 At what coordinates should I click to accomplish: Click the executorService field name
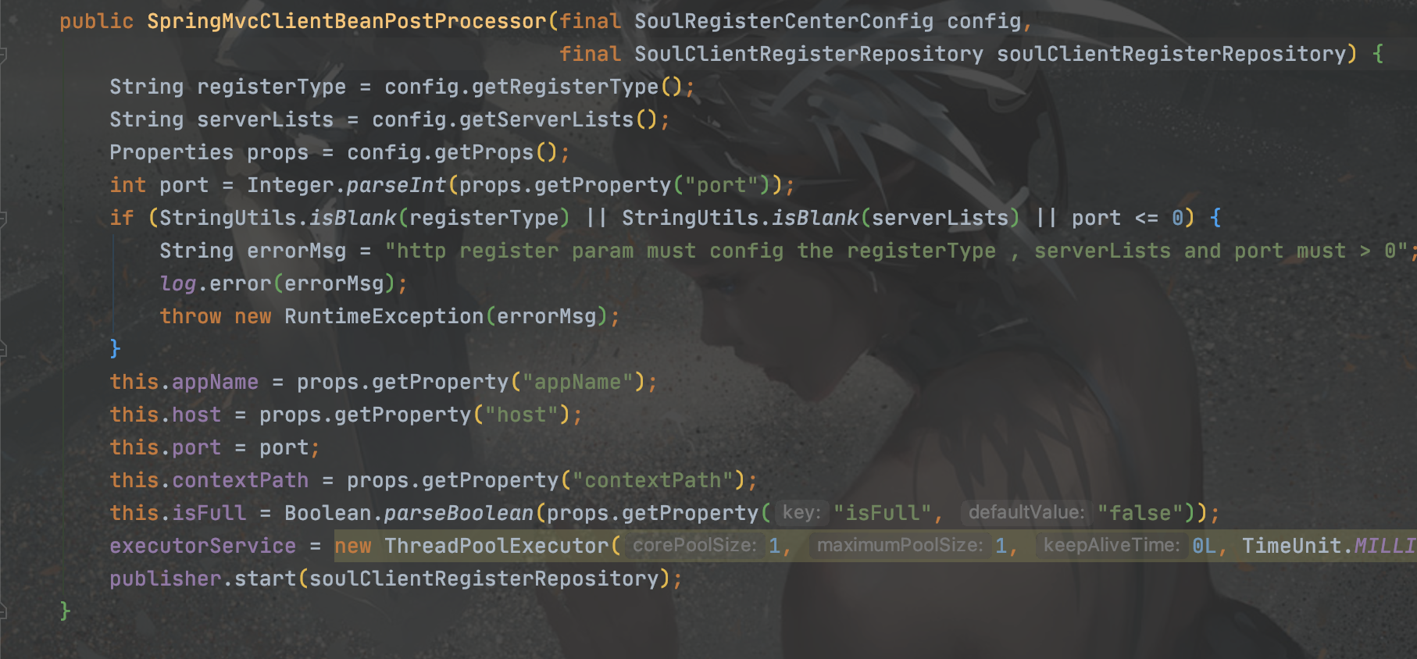click(x=203, y=546)
